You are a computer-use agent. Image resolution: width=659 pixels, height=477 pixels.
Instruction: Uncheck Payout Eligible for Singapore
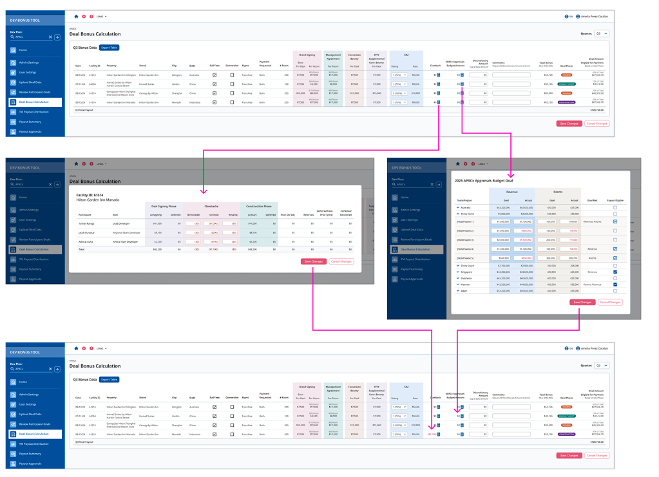(x=615, y=272)
